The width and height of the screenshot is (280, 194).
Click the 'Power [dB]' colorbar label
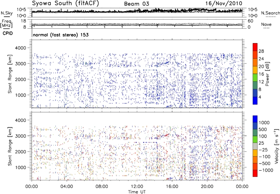[267, 74]
